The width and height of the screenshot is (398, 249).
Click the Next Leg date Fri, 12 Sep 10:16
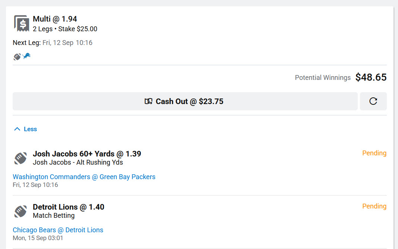pyautogui.click(x=67, y=43)
